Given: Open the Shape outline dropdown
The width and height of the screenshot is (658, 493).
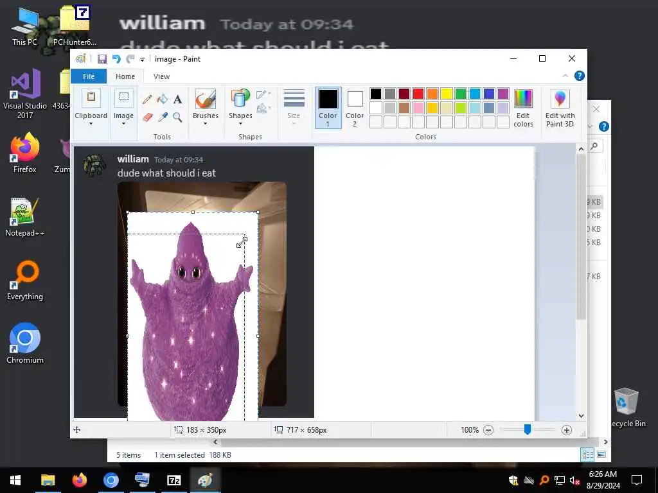Looking at the screenshot, I should point(263,95).
